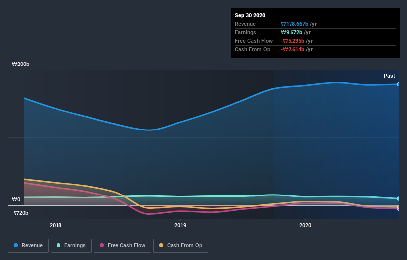Click the Cash From Op label in tooltip
The image size is (407, 260).
[x=252, y=49]
